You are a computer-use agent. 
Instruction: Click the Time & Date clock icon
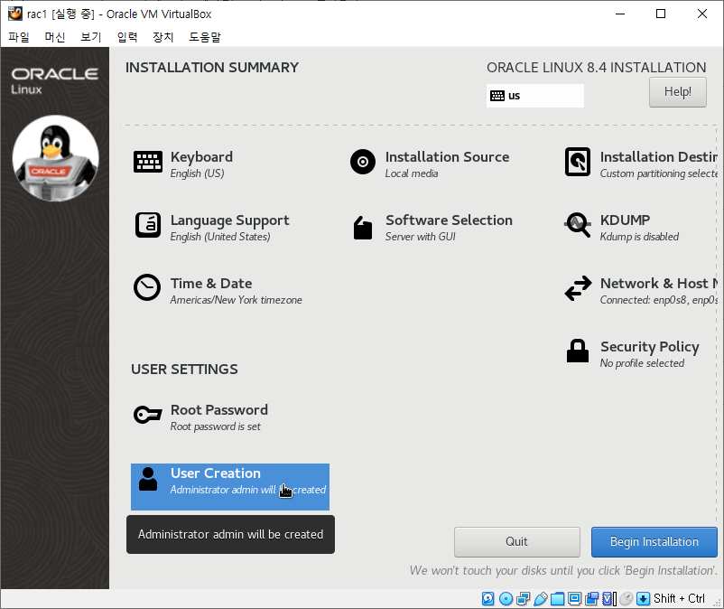147,287
